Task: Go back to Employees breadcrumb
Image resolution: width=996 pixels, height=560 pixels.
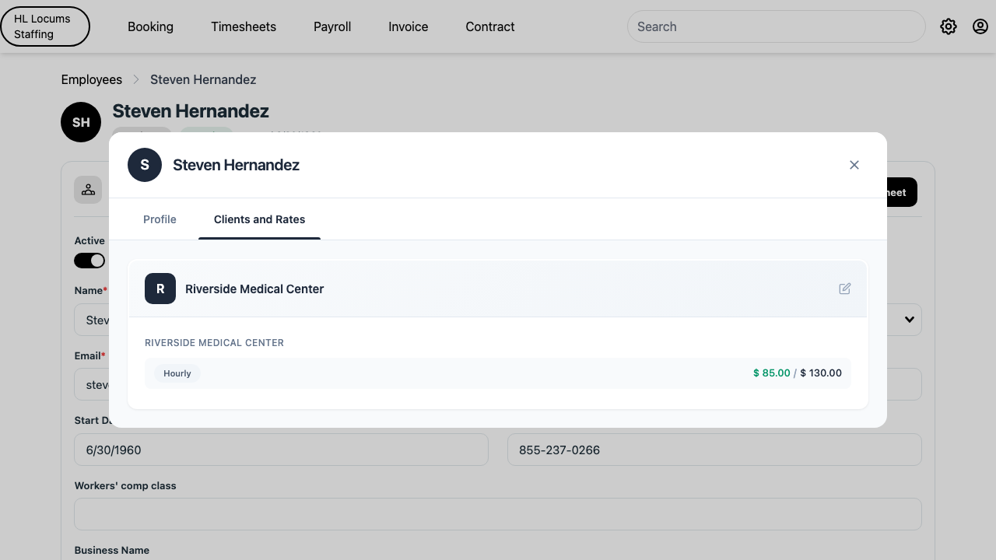Action: (92, 79)
